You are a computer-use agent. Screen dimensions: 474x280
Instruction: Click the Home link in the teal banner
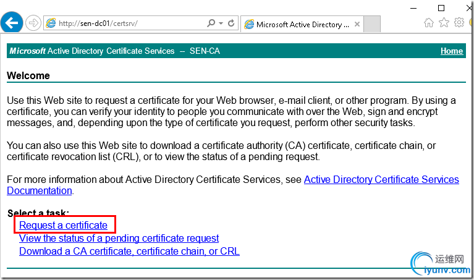pos(452,51)
